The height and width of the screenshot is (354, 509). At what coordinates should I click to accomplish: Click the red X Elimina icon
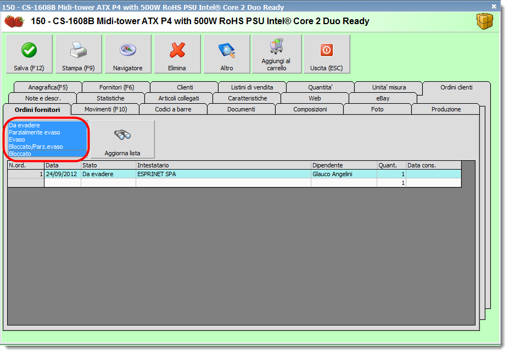tap(177, 50)
